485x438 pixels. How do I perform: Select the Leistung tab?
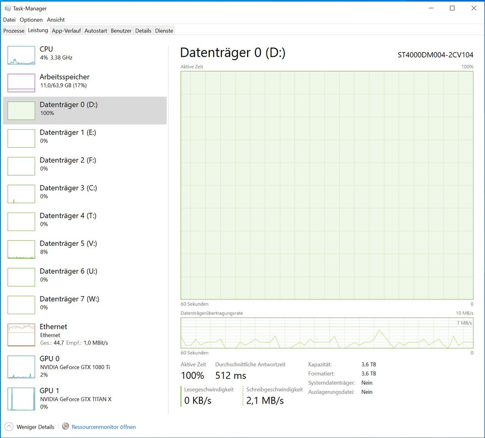tap(38, 30)
